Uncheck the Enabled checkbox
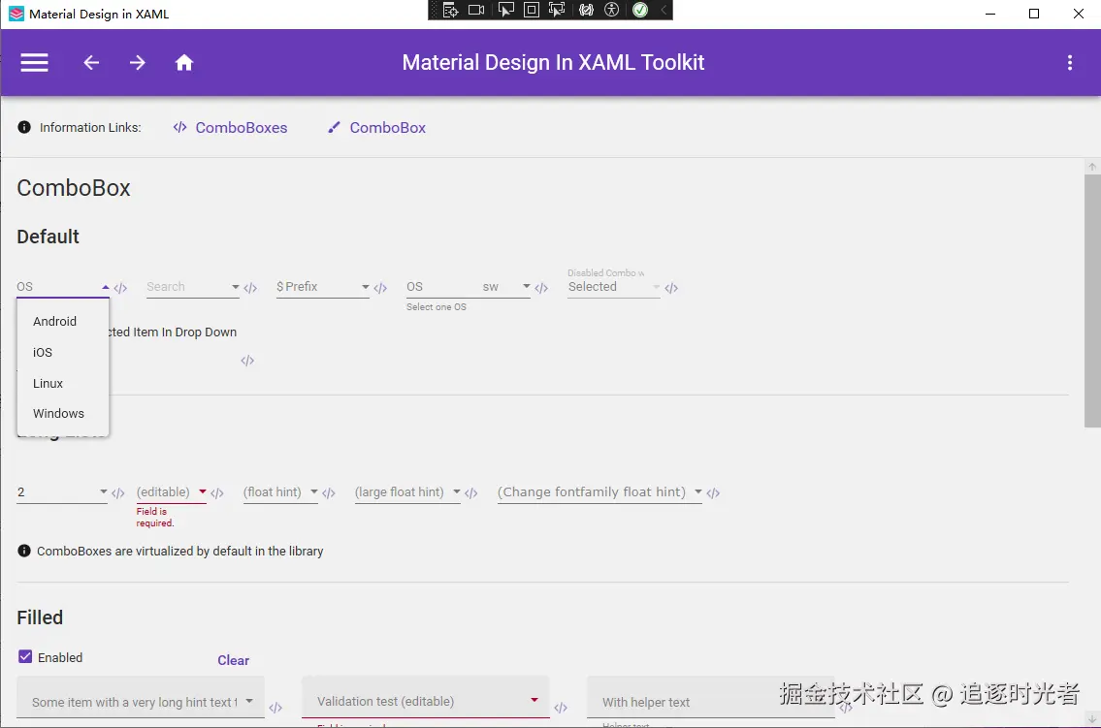The image size is (1101, 728). 25,656
